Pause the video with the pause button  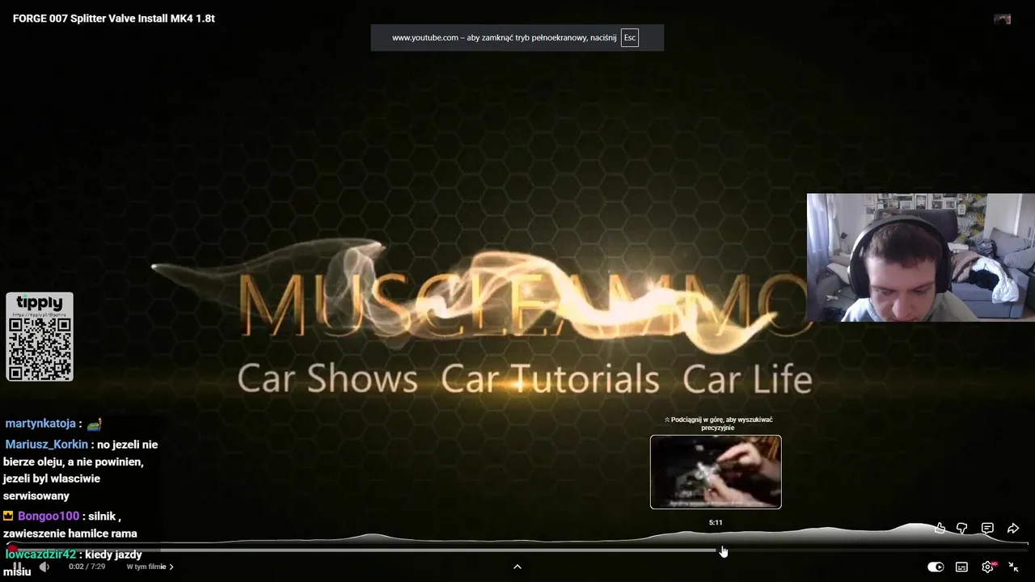[17, 567]
